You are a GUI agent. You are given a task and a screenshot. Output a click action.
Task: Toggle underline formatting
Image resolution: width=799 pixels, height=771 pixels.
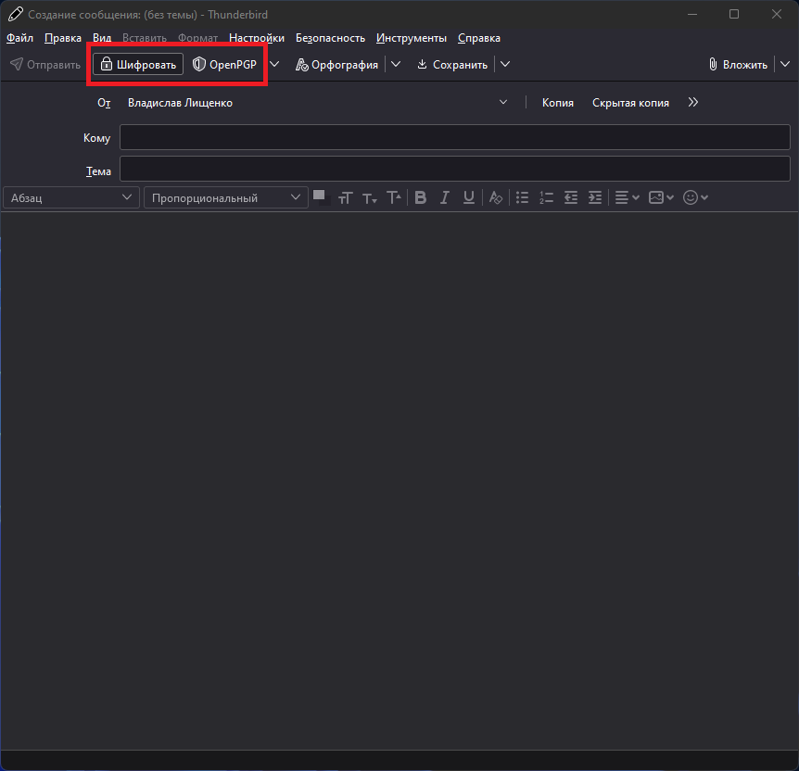(x=469, y=197)
